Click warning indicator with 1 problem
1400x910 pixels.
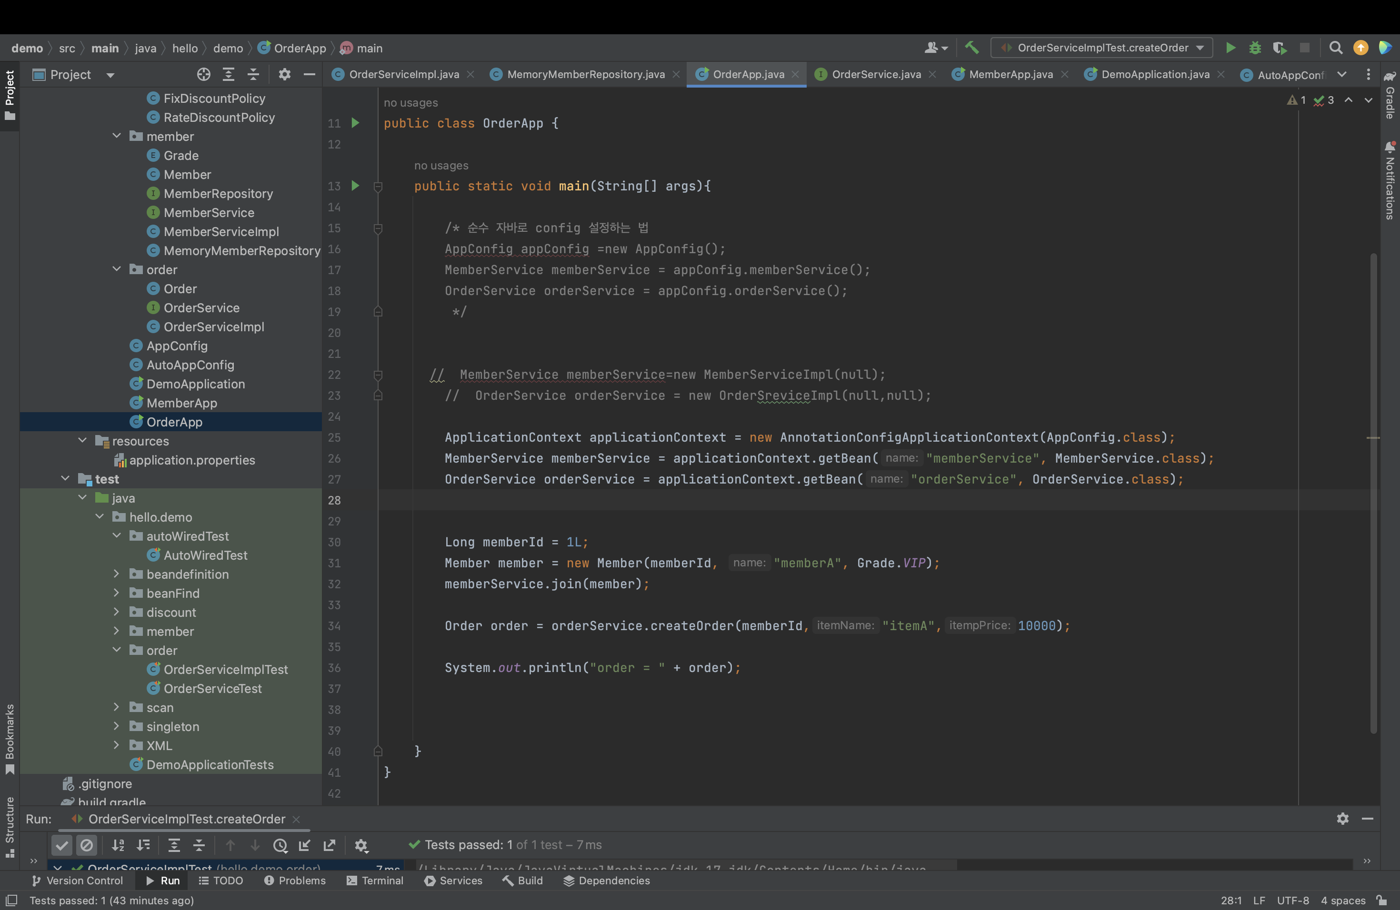pyautogui.click(x=1297, y=100)
